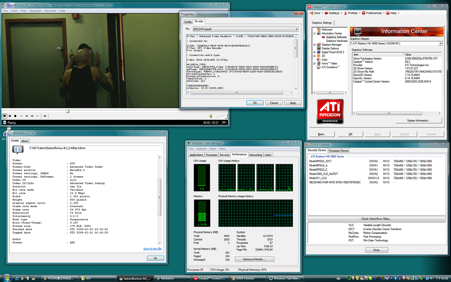Expand the Avivo Video tree node
Screen dimensions: 451x282
point(314,63)
